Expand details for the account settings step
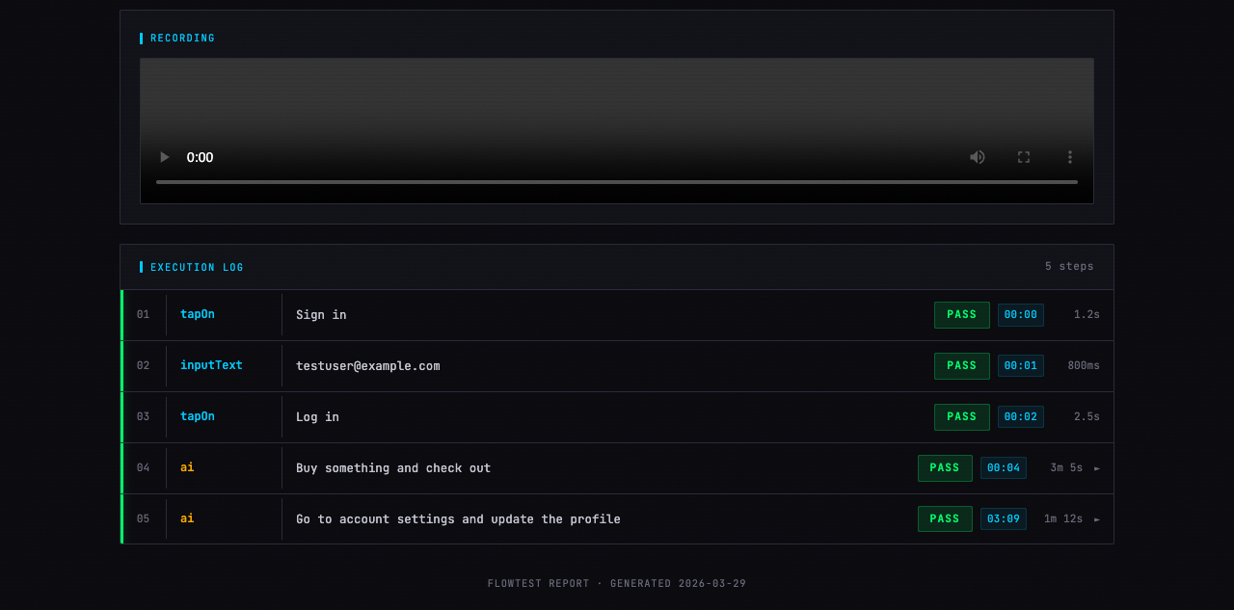The width and height of the screenshot is (1234, 610). point(1098,518)
